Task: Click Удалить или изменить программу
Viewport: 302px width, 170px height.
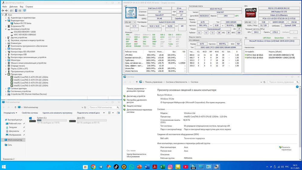Action: [x=57, y=113]
